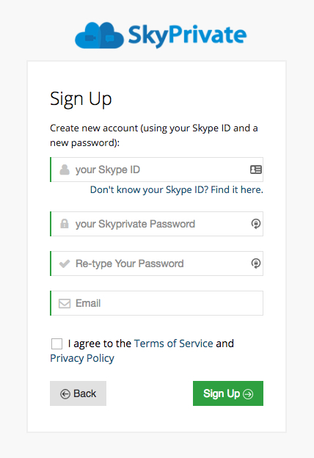Open the Terms of Service link

tap(173, 343)
